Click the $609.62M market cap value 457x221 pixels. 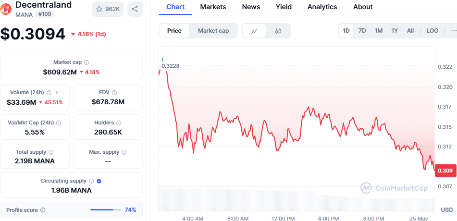(60, 72)
